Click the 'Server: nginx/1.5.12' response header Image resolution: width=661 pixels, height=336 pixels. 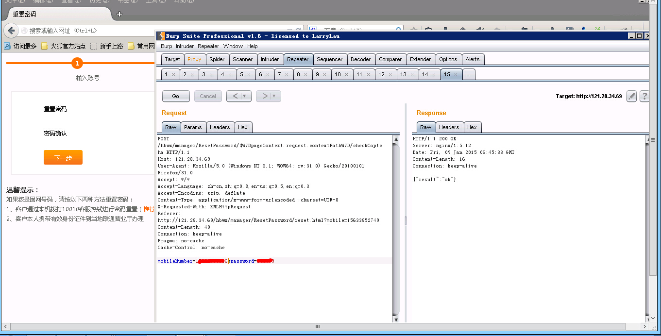441,146
